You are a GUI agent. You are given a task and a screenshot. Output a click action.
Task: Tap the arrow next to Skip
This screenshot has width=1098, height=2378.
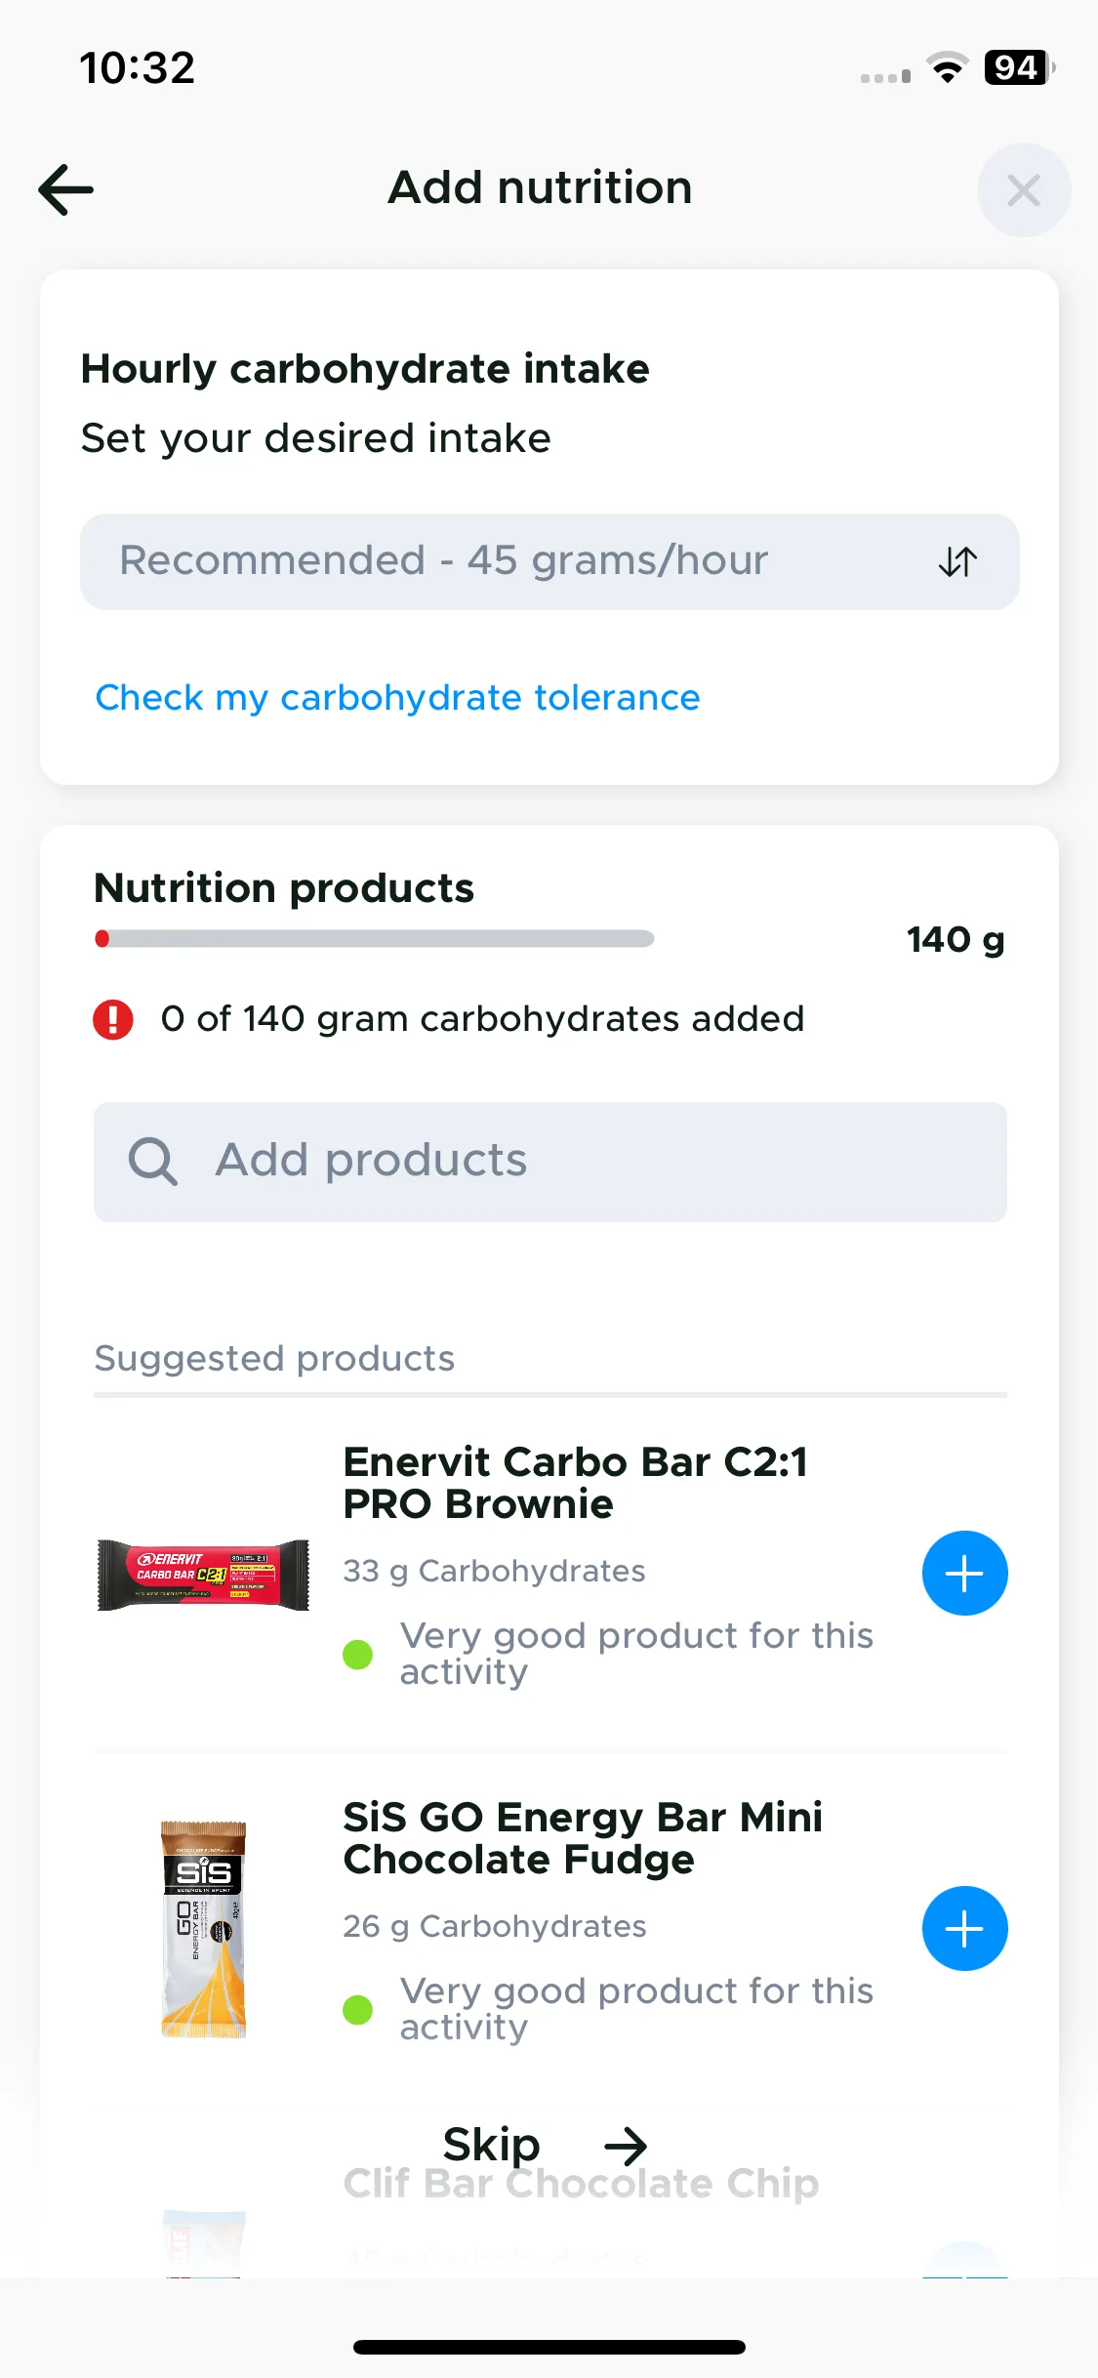pyautogui.click(x=626, y=2146)
